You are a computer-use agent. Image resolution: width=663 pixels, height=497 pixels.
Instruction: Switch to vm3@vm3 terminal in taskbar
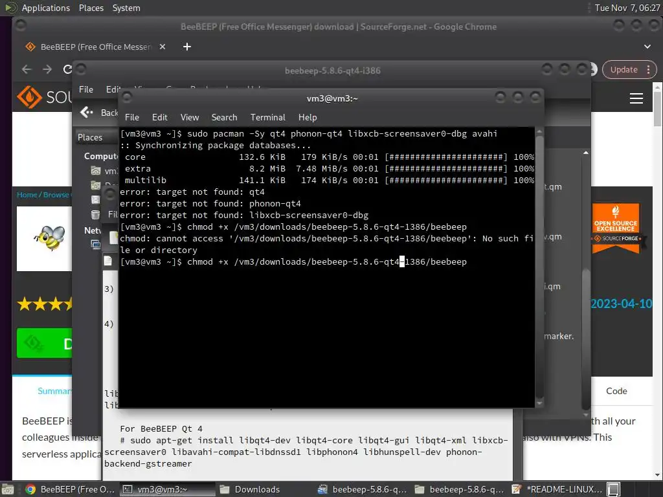coord(168,489)
